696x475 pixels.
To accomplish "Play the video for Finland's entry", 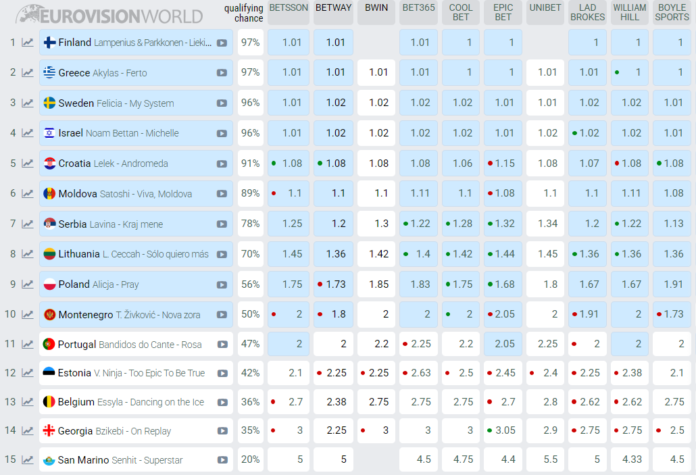I will (x=222, y=43).
